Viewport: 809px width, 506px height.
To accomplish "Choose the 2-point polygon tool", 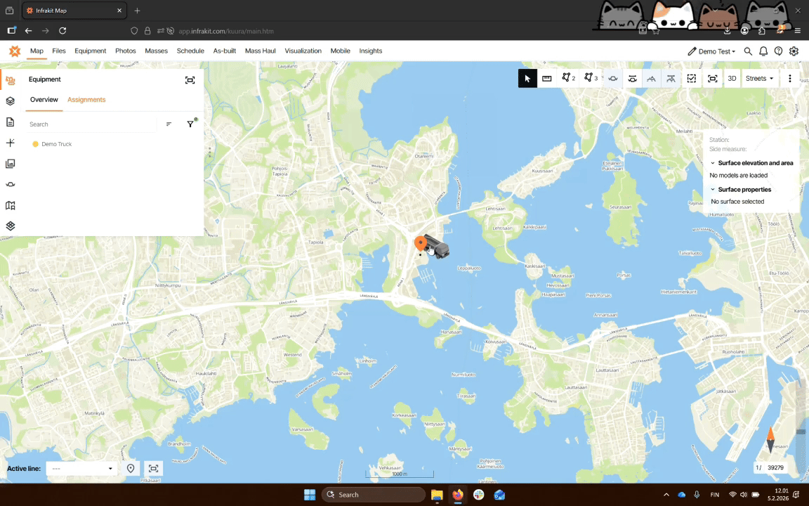I will tap(569, 78).
